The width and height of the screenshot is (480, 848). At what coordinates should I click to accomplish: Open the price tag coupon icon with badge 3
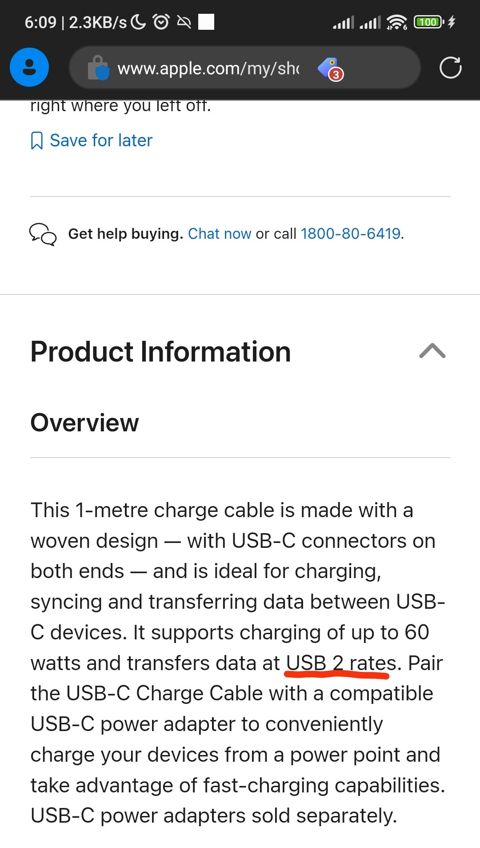click(x=331, y=68)
